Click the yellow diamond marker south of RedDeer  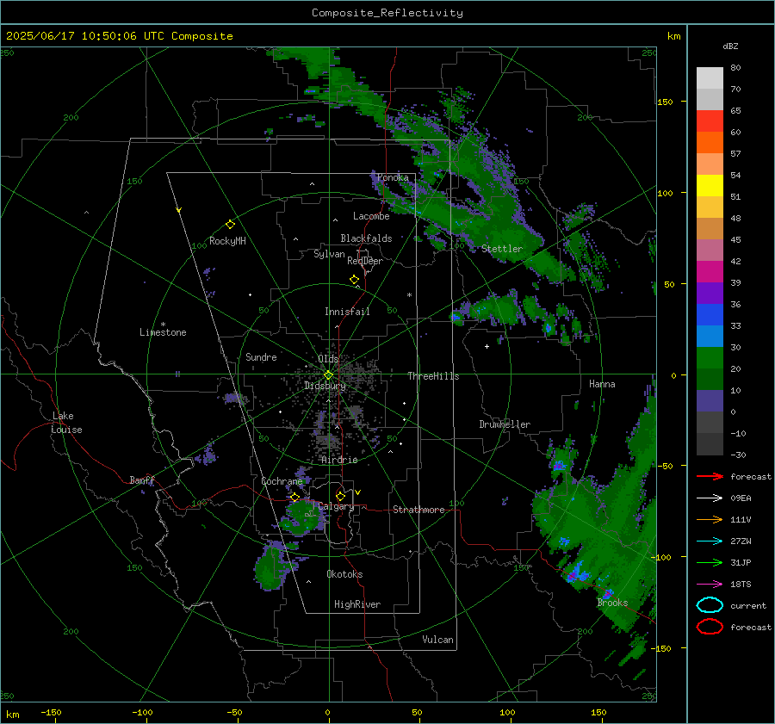click(x=355, y=280)
